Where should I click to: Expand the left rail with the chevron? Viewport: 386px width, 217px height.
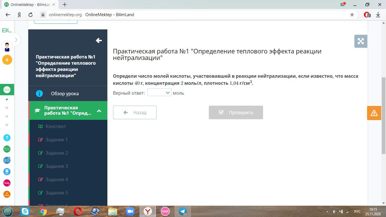16,40
